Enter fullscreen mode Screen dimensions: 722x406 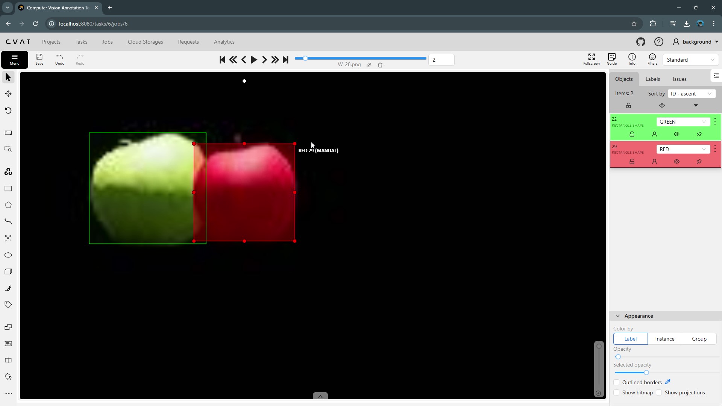591,59
